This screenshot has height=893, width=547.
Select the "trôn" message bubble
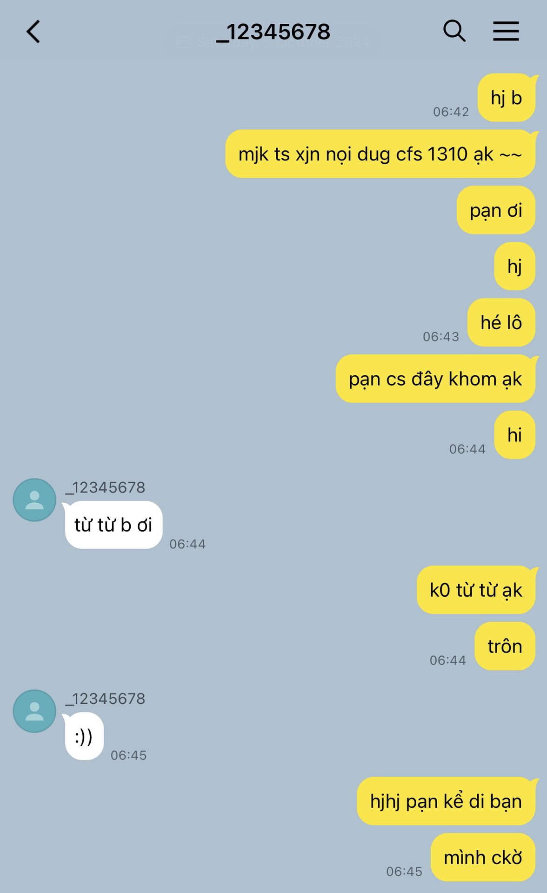[x=505, y=646]
